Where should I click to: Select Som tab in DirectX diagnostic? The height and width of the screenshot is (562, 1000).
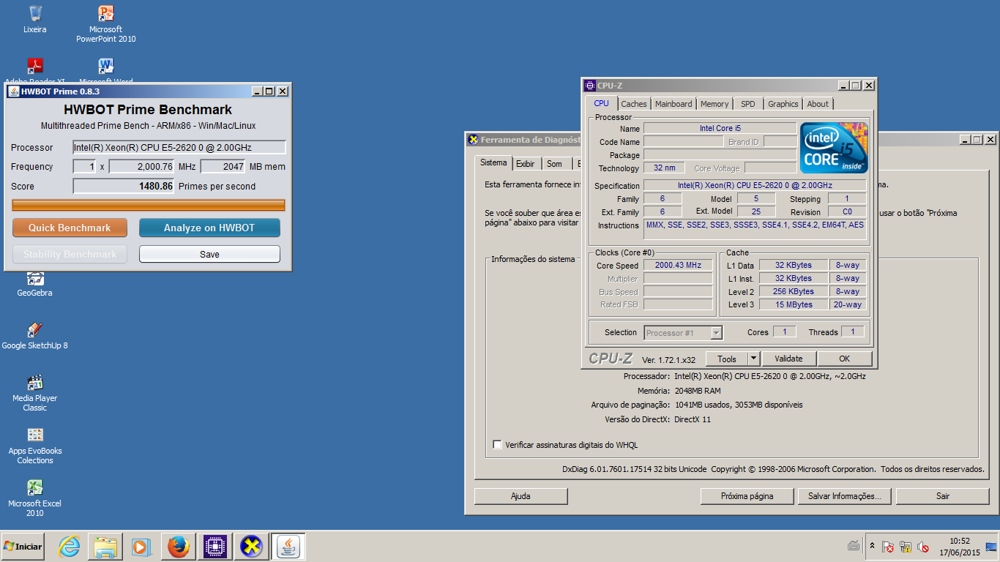[x=555, y=164]
